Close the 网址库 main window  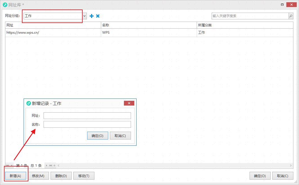click(292, 5)
